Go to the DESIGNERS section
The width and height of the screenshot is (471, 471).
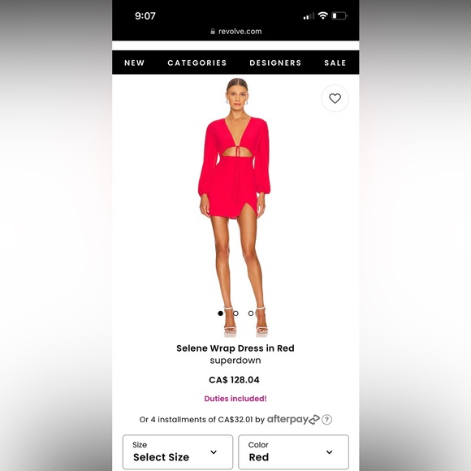[275, 63]
